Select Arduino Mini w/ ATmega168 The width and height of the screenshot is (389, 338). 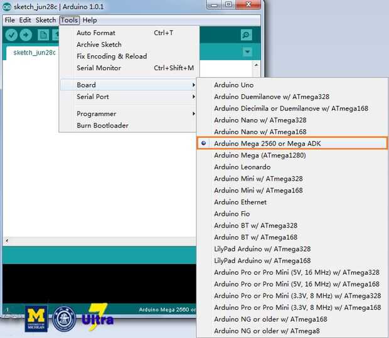point(292,191)
